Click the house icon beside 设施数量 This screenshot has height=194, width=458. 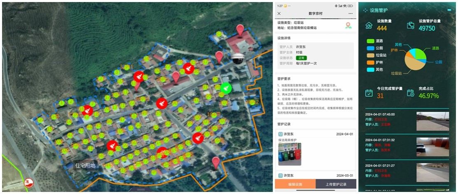[369, 26]
